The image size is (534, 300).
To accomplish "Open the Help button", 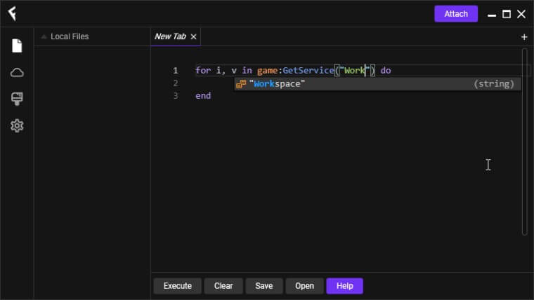I will 345,286.
